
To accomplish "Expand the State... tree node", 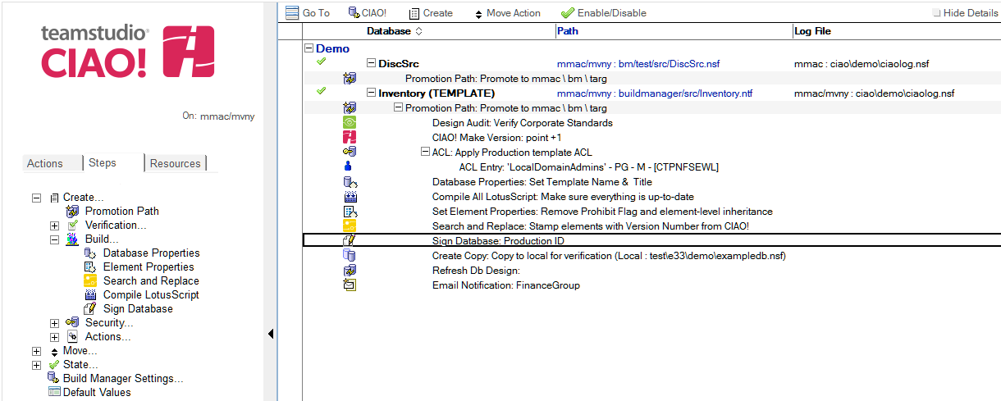I will 36,365.
